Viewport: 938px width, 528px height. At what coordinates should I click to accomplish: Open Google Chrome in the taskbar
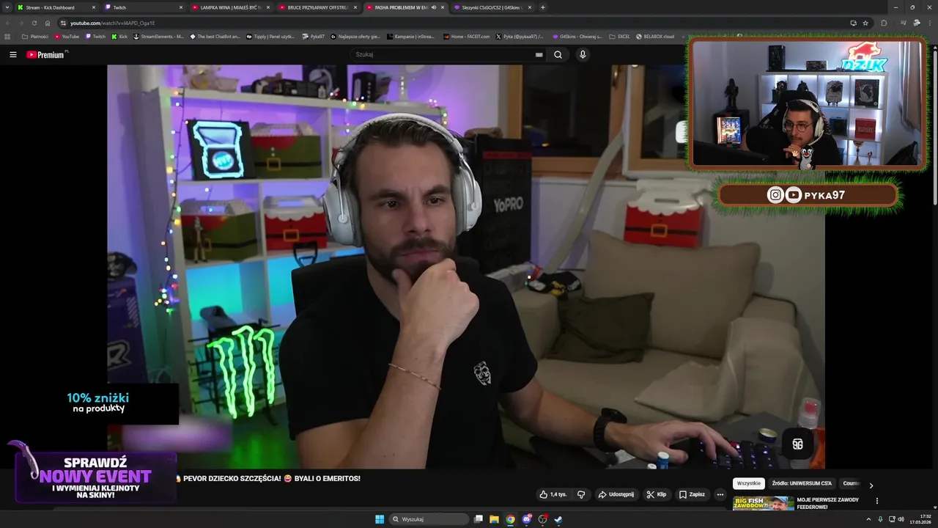(510, 519)
